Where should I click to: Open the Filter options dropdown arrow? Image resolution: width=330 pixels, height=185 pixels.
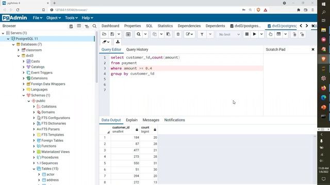coord(210,34)
